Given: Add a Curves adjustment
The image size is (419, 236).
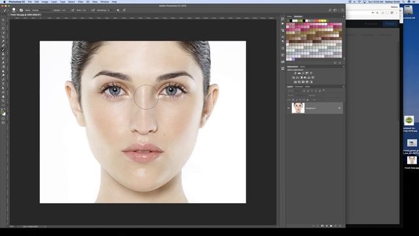Looking at the screenshot, I should [303, 73].
